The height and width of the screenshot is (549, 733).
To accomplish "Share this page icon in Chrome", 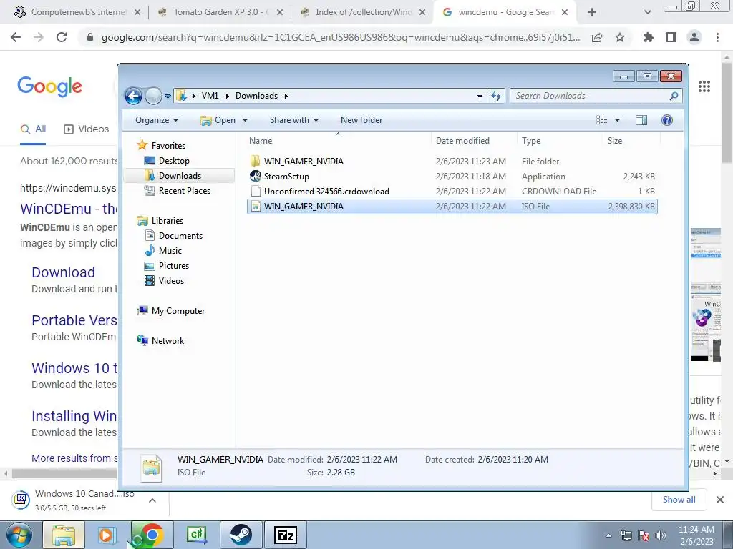I will [597, 37].
